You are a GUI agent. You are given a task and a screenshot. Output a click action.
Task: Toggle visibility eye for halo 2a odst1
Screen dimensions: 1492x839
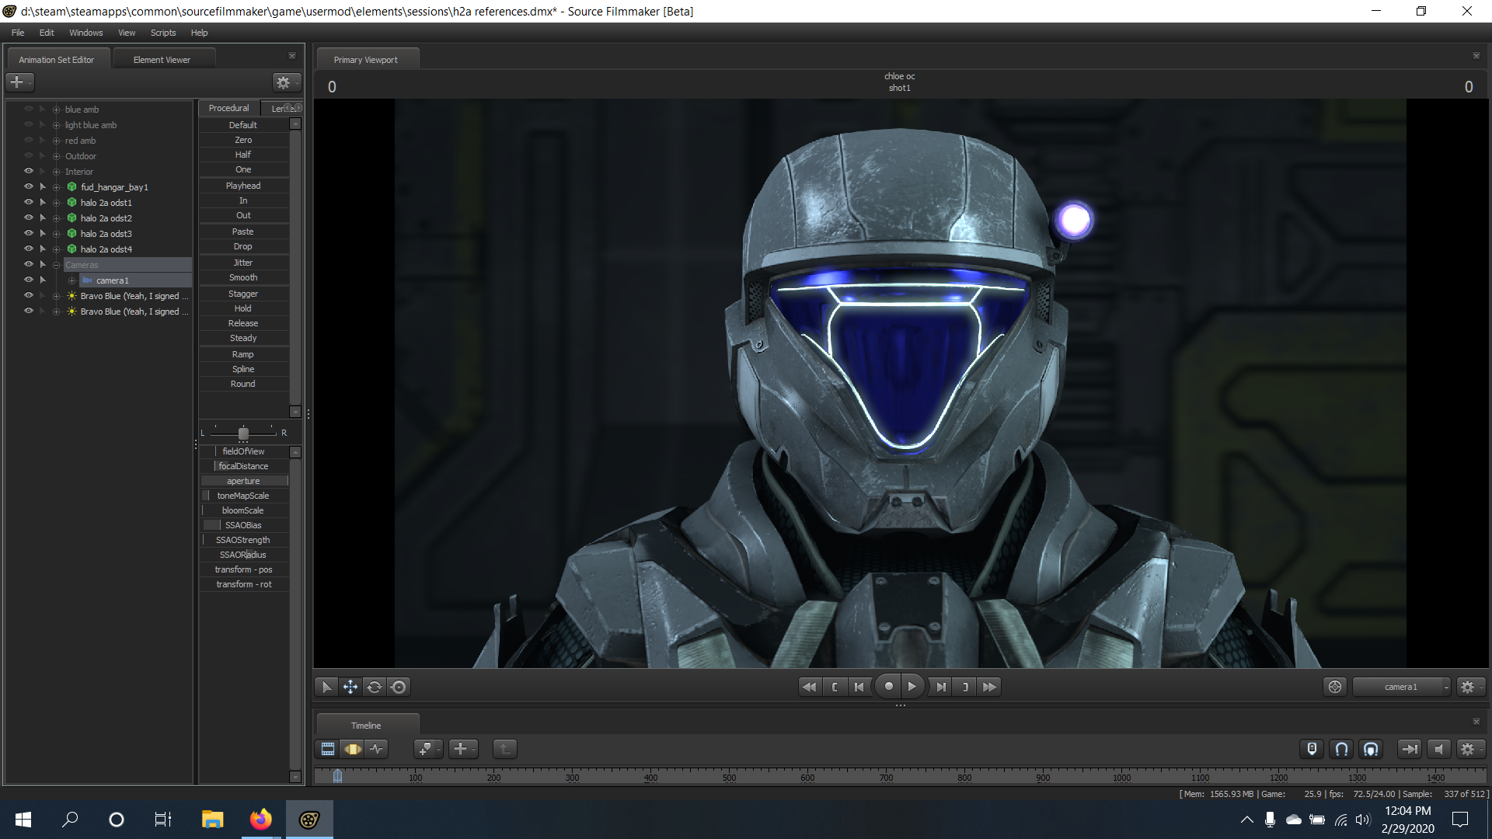click(29, 202)
